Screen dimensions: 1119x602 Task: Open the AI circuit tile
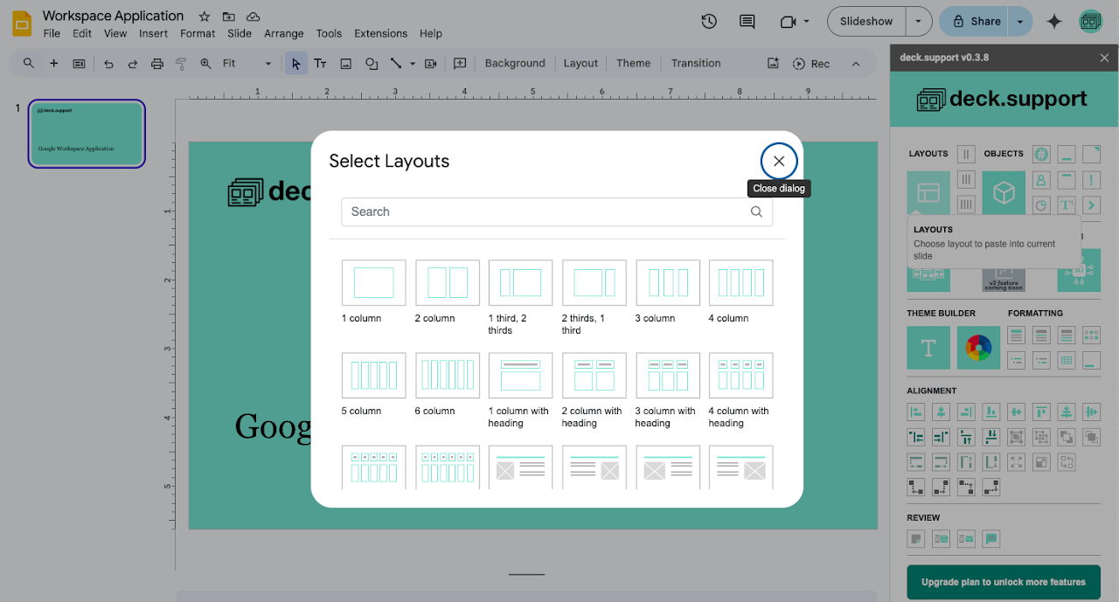[x=1079, y=270]
